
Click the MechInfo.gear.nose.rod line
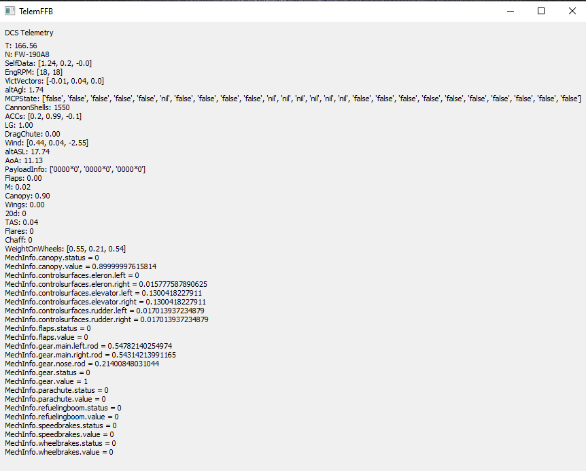(82, 364)
